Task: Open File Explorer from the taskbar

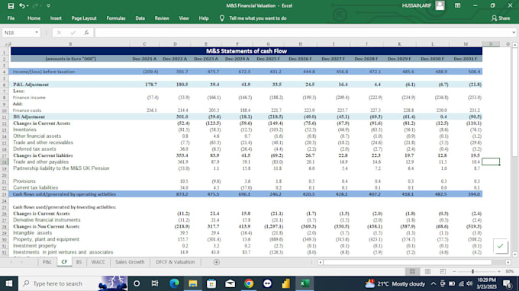Action: point(192,283)
